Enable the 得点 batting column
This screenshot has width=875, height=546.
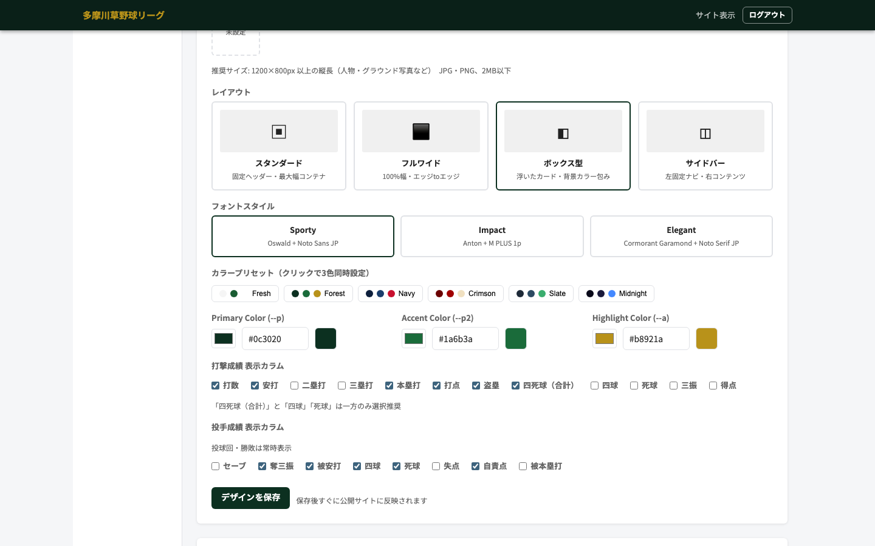(713, 386)
